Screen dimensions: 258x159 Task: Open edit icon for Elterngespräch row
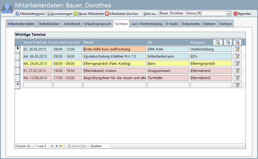pyautogui.click(x=237, y=64)
